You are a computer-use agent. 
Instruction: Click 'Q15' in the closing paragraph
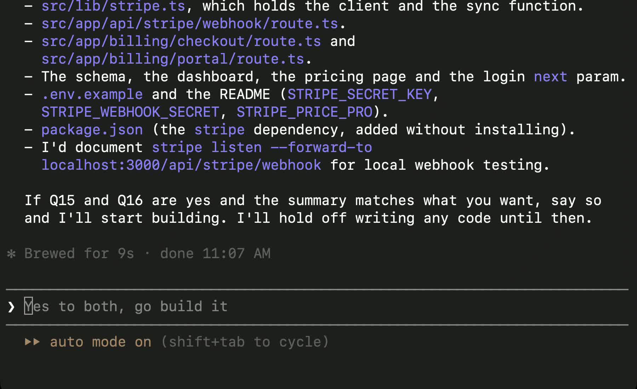[x=62, y=201]
